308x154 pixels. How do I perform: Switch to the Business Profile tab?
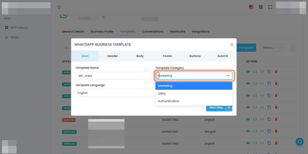tap(102, 32)
